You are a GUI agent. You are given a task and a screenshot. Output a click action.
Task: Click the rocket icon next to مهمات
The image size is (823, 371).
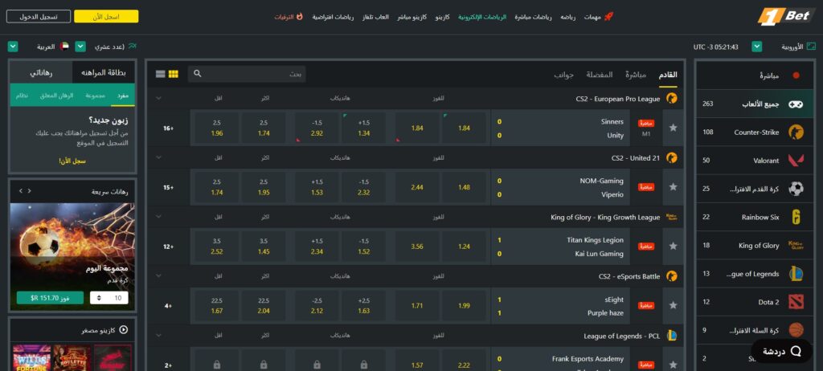tap(609, 17)
